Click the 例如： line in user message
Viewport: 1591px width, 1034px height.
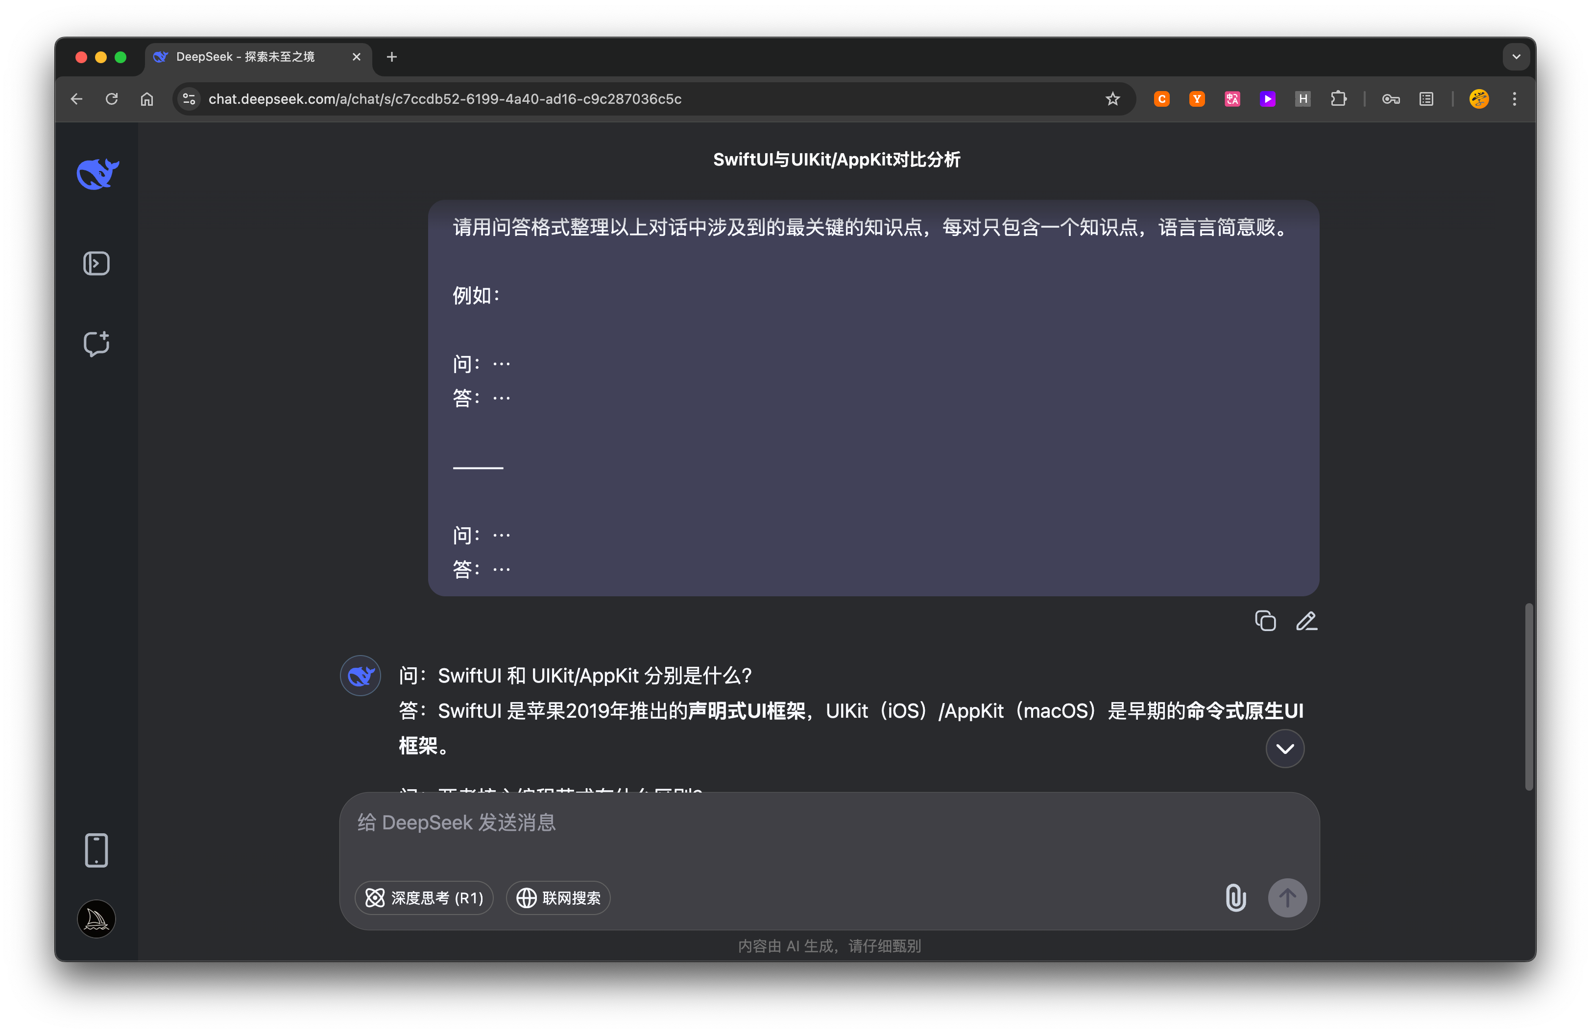click(x=476, y=296)
